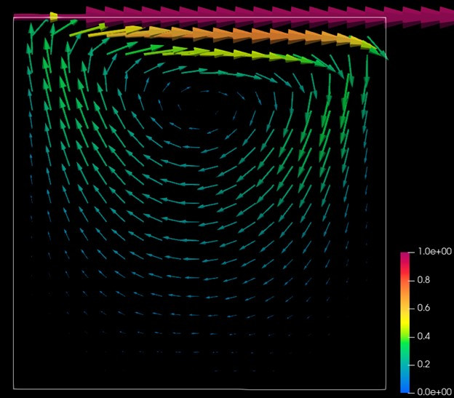The height and width of the screenshot is (398, 454).
Task: Click the 0.0e+00 legend minimum label
Action: coord(432,392)
